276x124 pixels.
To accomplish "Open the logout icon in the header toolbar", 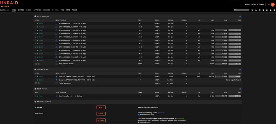I will [252, 10].
